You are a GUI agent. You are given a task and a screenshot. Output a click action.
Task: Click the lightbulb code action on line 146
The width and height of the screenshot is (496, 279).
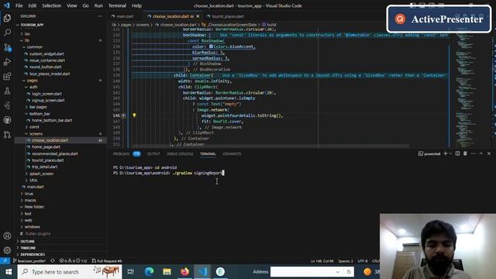[x=134, y=115]
